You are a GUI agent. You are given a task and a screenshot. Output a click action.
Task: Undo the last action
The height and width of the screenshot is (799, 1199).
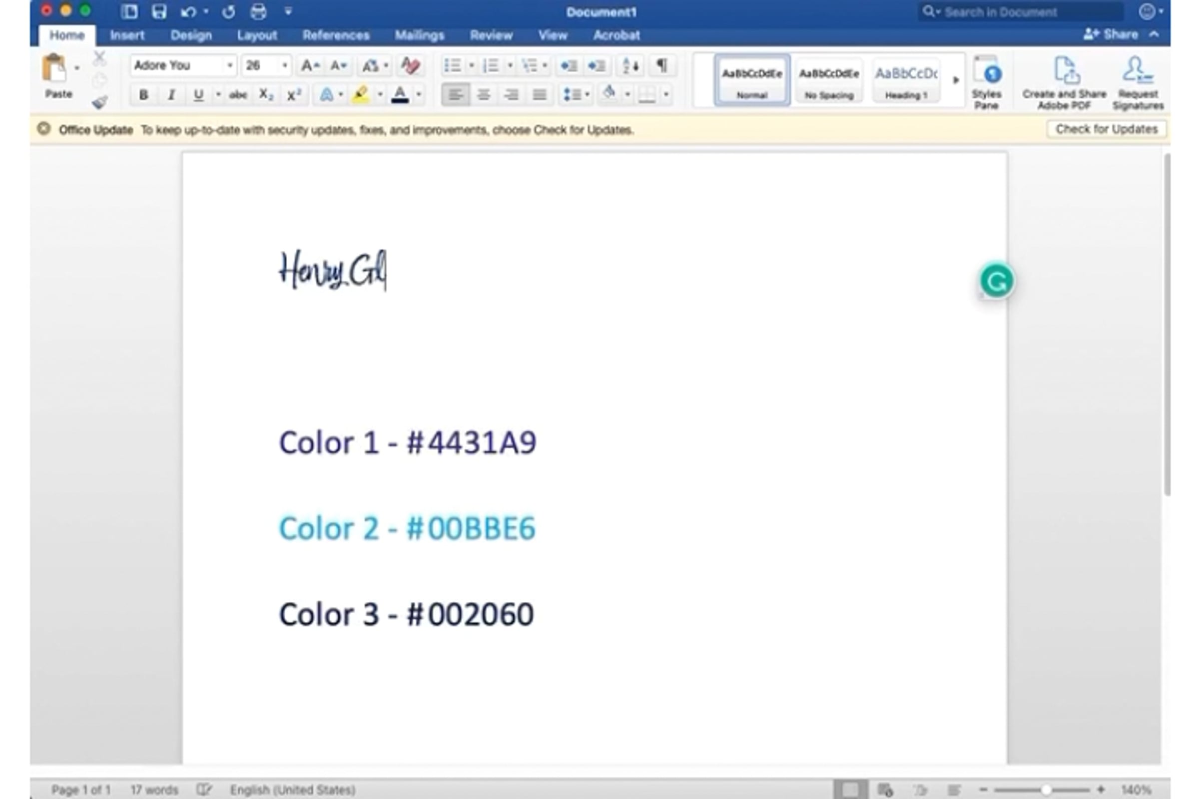click(188, 11)
